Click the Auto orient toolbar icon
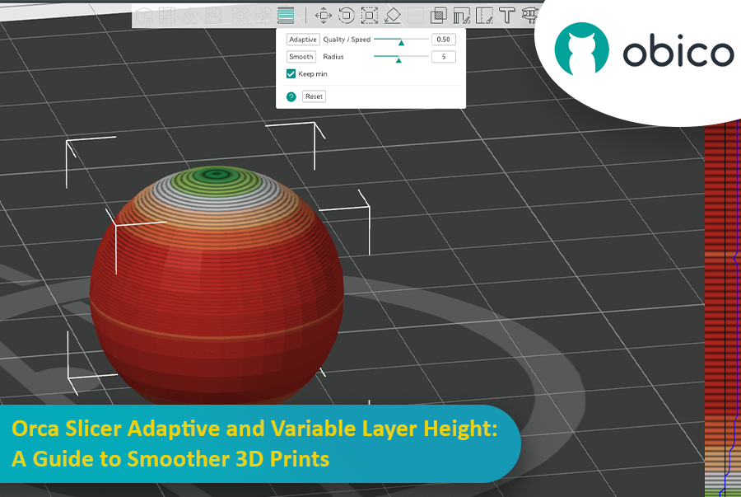This screenshot has width=741, height=497. coord(190,16)
